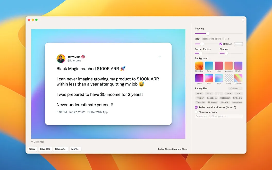Choose the Facebook size preset
This screenshot has height=170, width=272.
coord(212,98)
